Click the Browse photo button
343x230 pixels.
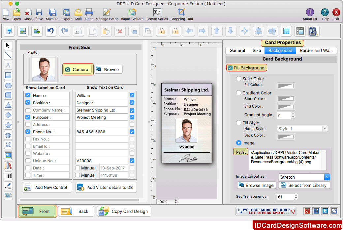coord(108,69)
